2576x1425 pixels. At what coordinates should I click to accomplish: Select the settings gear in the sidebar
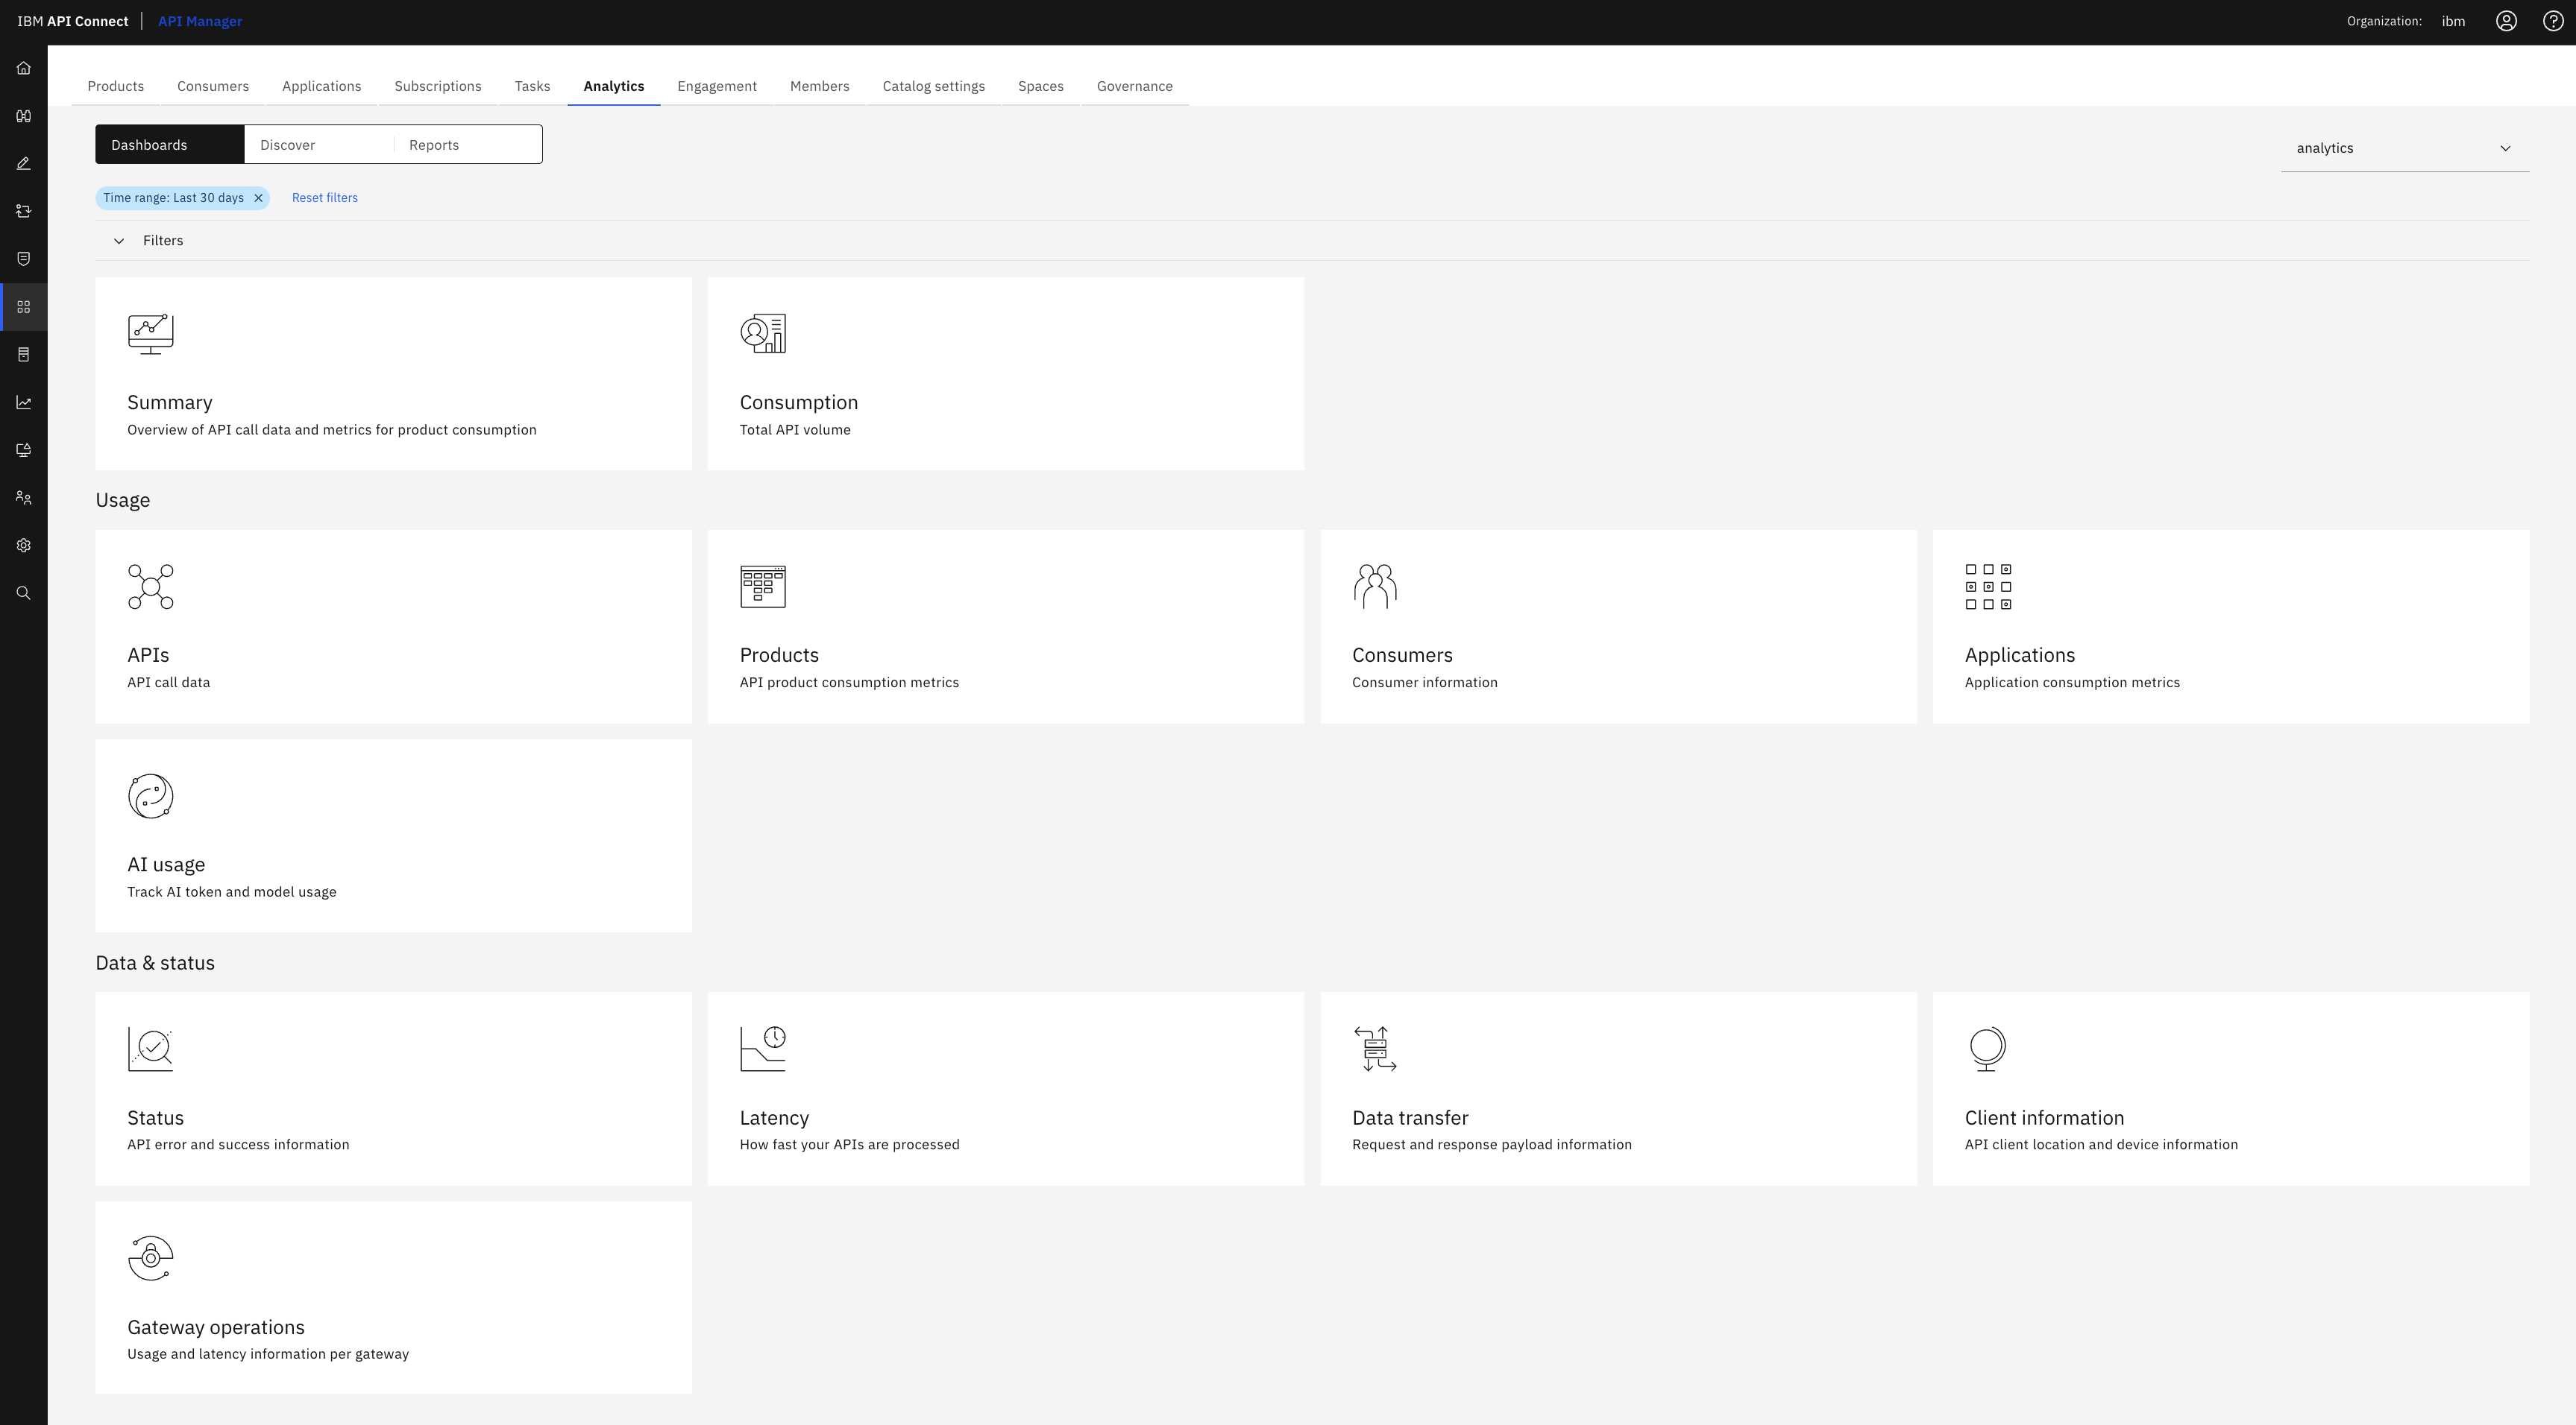pos(23,545)
